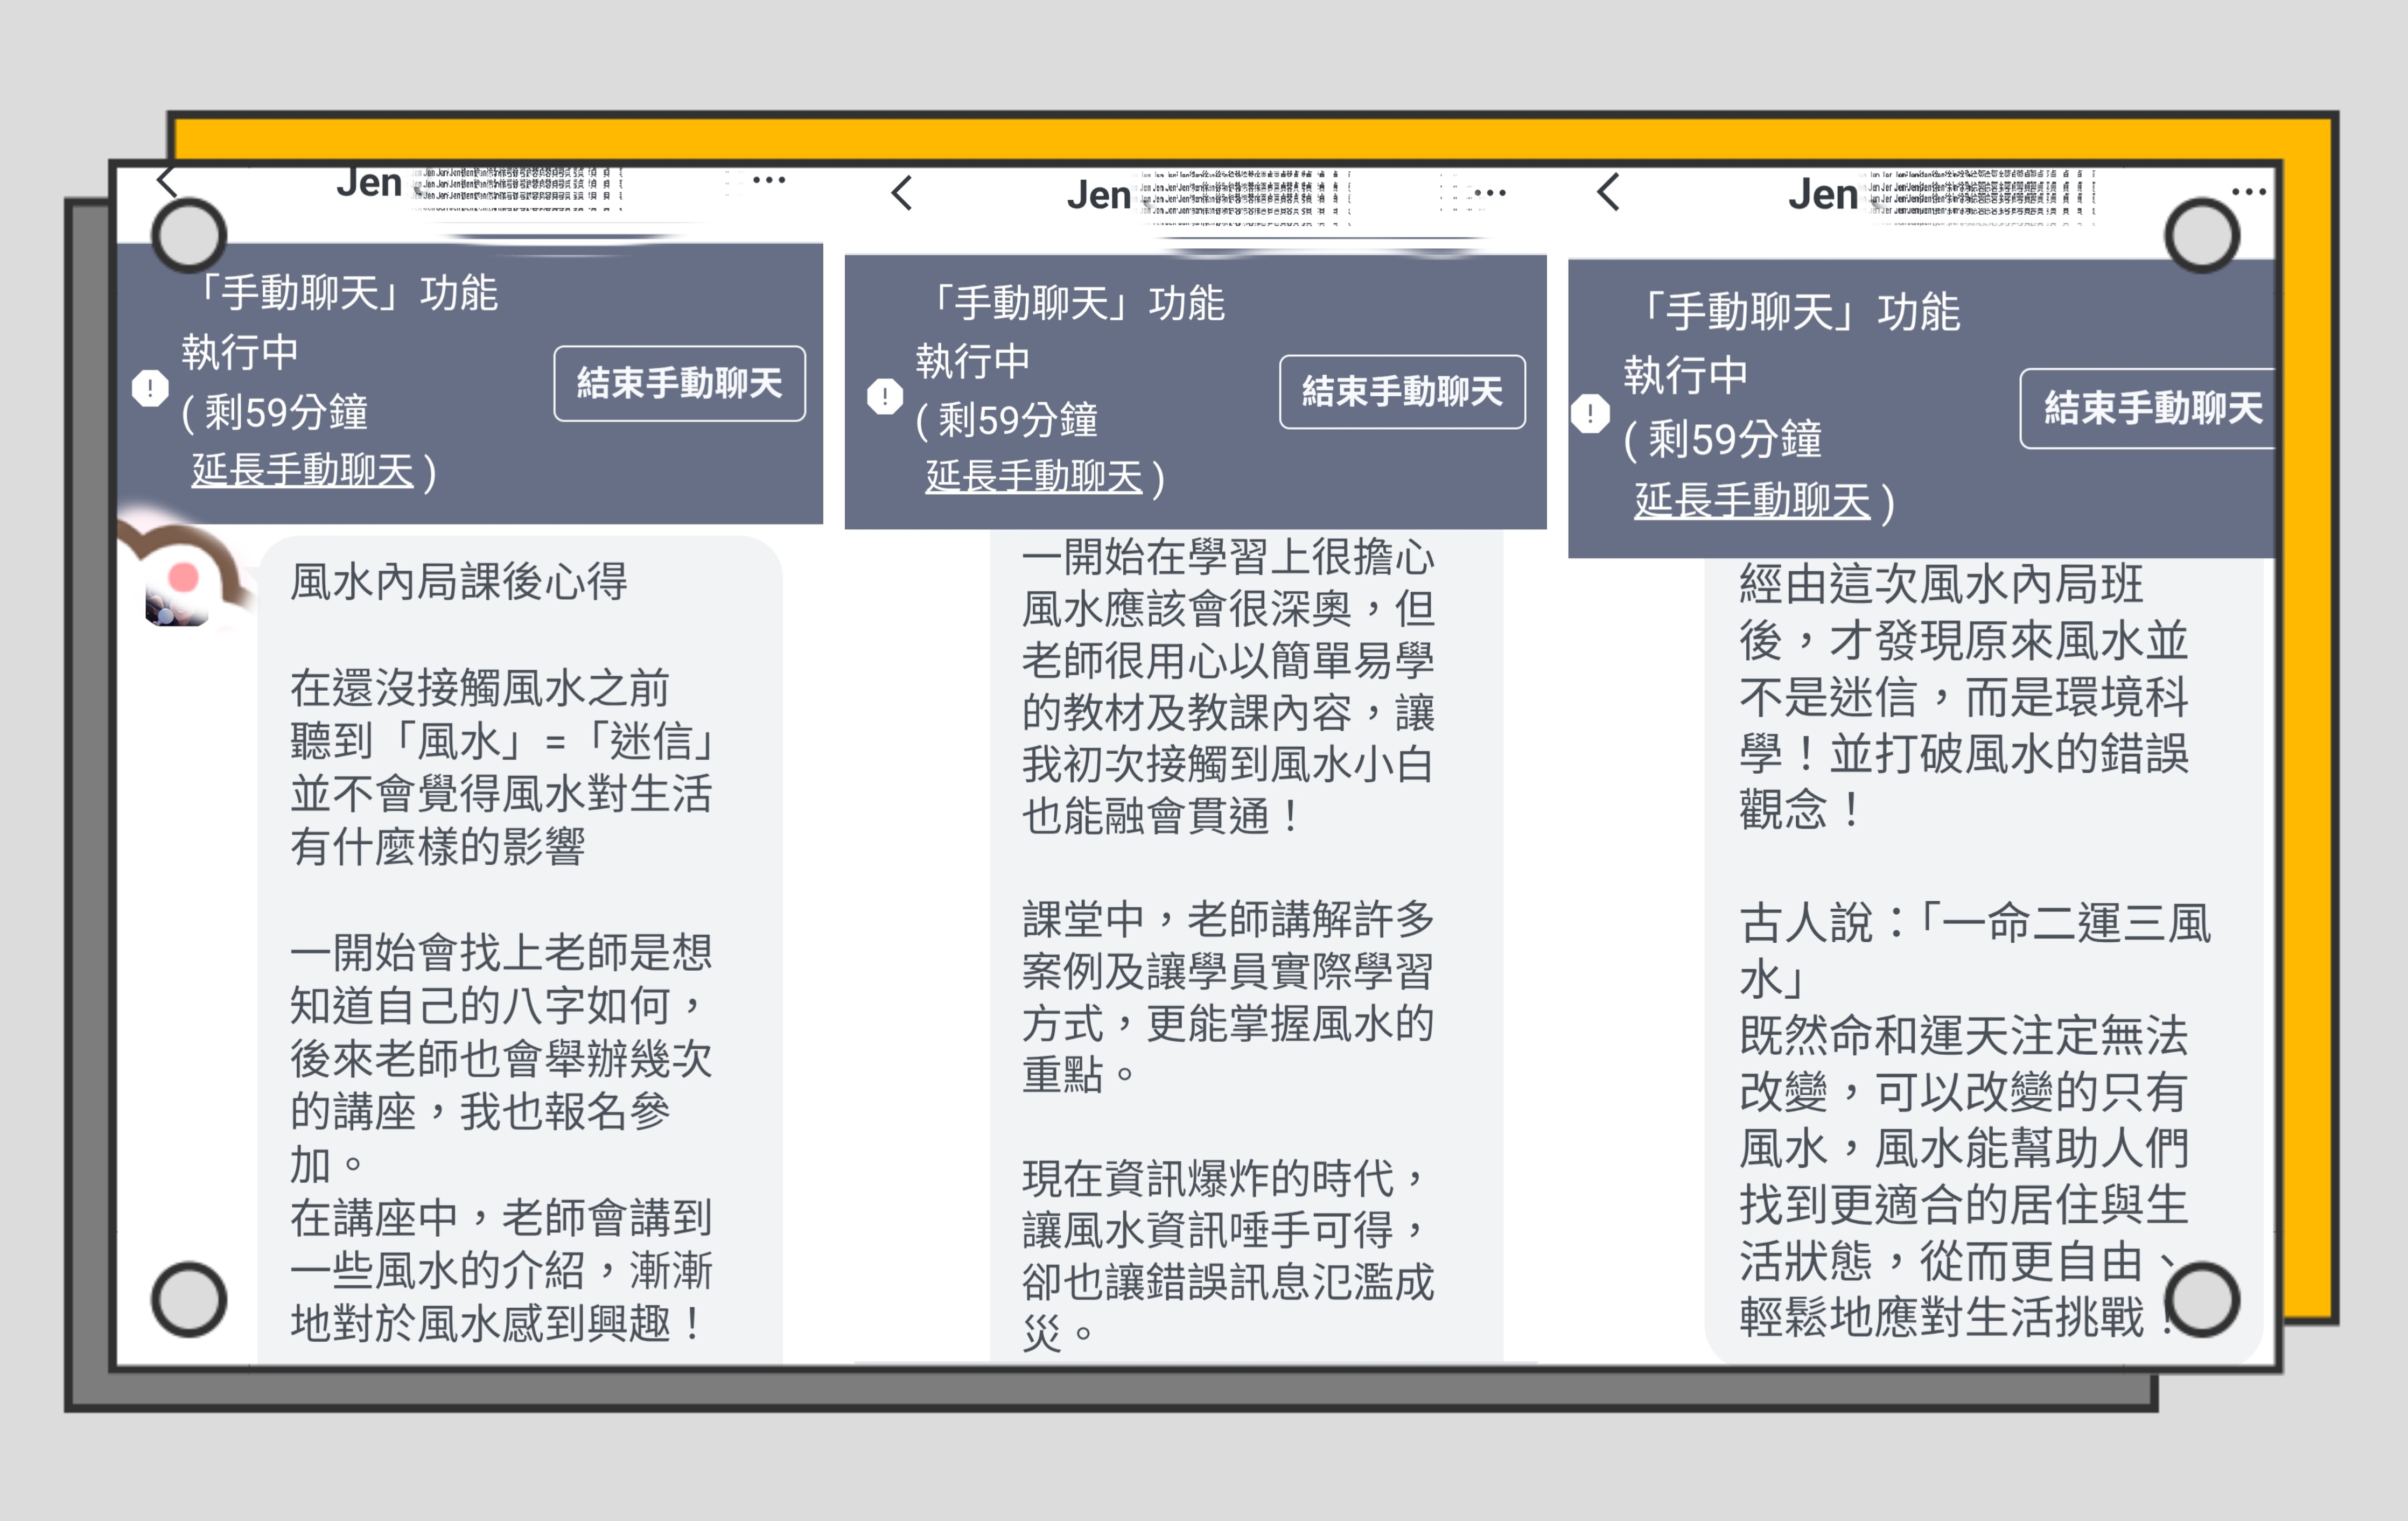The width and height of the screenshot is (2408, 1521).
Task: Click the message bubble starting 一開始在學習上很擔心
Action: pos(1245,940)
